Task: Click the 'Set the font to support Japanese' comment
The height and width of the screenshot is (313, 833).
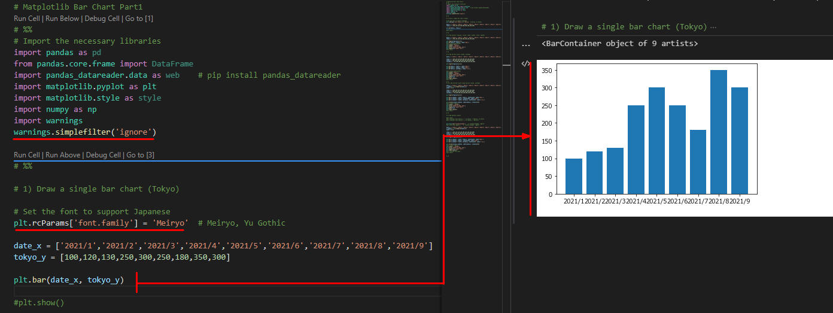Action: pos(92,211)
